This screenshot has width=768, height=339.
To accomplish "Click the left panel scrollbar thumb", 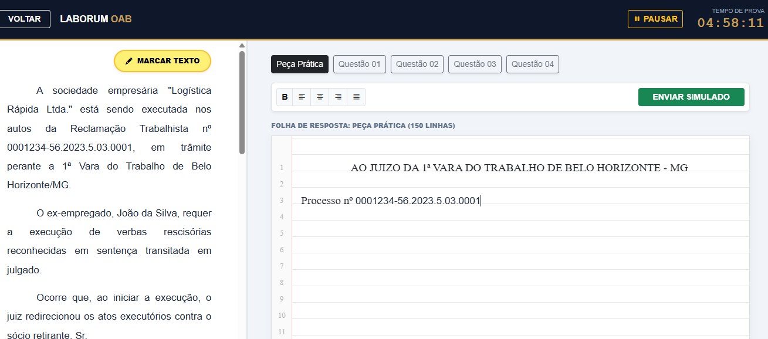I will [x=242, y=103].
